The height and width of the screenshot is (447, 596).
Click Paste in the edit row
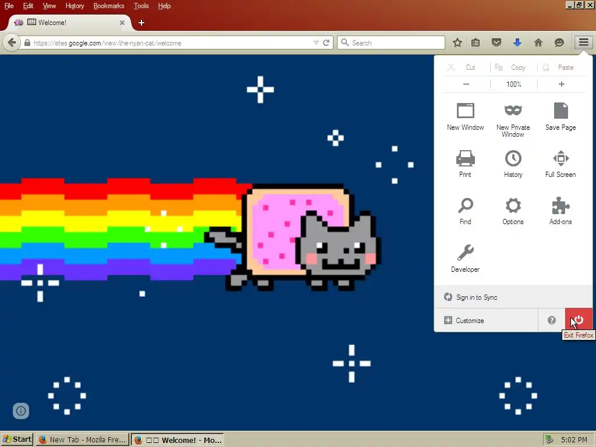(x=561, y=68)
